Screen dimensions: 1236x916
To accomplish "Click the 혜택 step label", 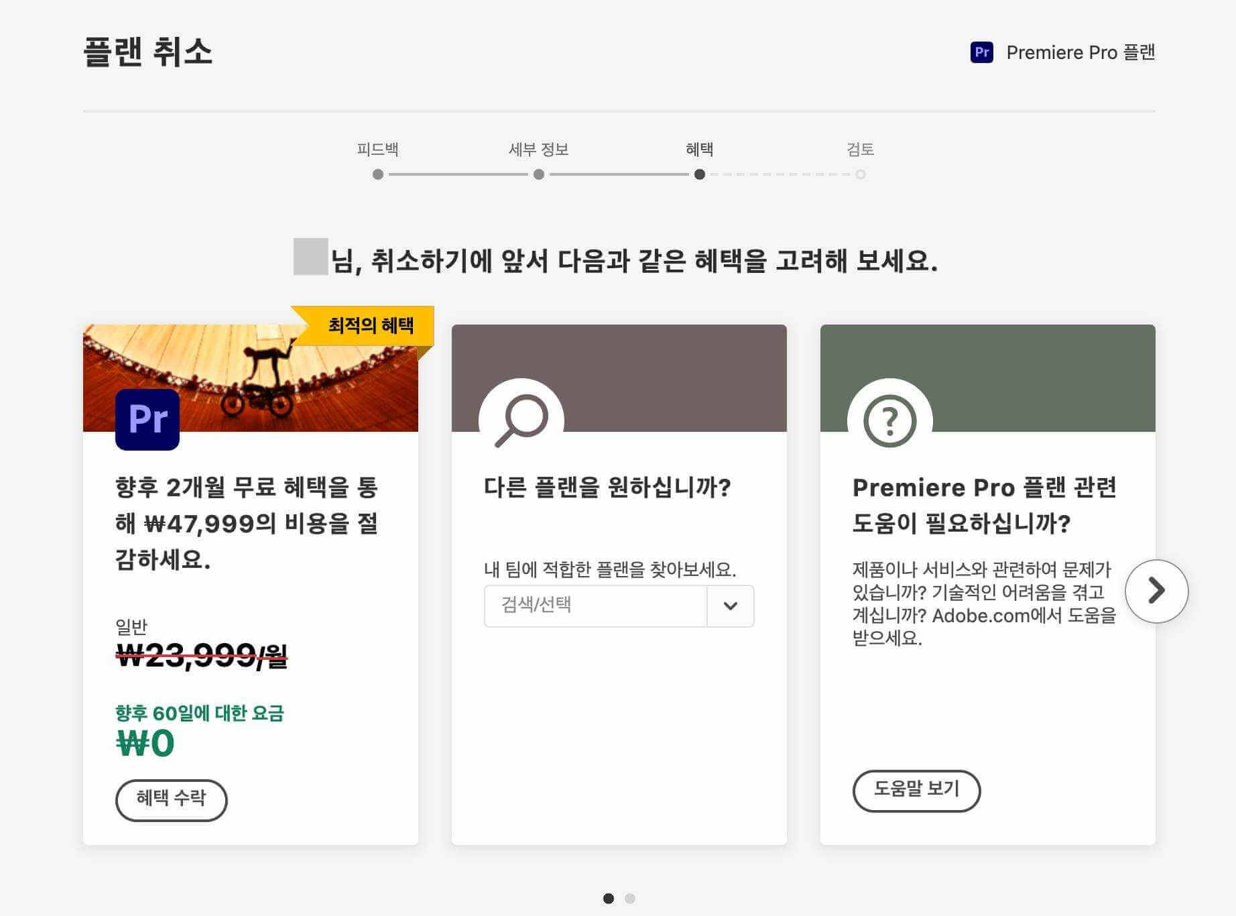I will pos(700,149).
